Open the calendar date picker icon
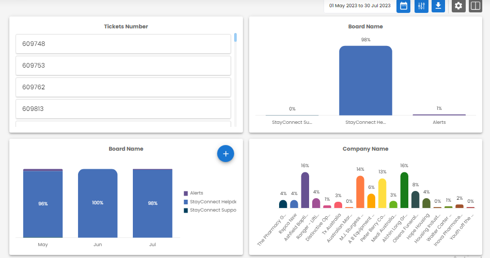The height and width of the screenshot is (258, 490). click(x=403, y=6)
